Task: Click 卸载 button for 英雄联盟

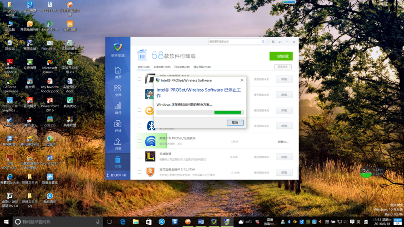Action: (x=284, y=157)
